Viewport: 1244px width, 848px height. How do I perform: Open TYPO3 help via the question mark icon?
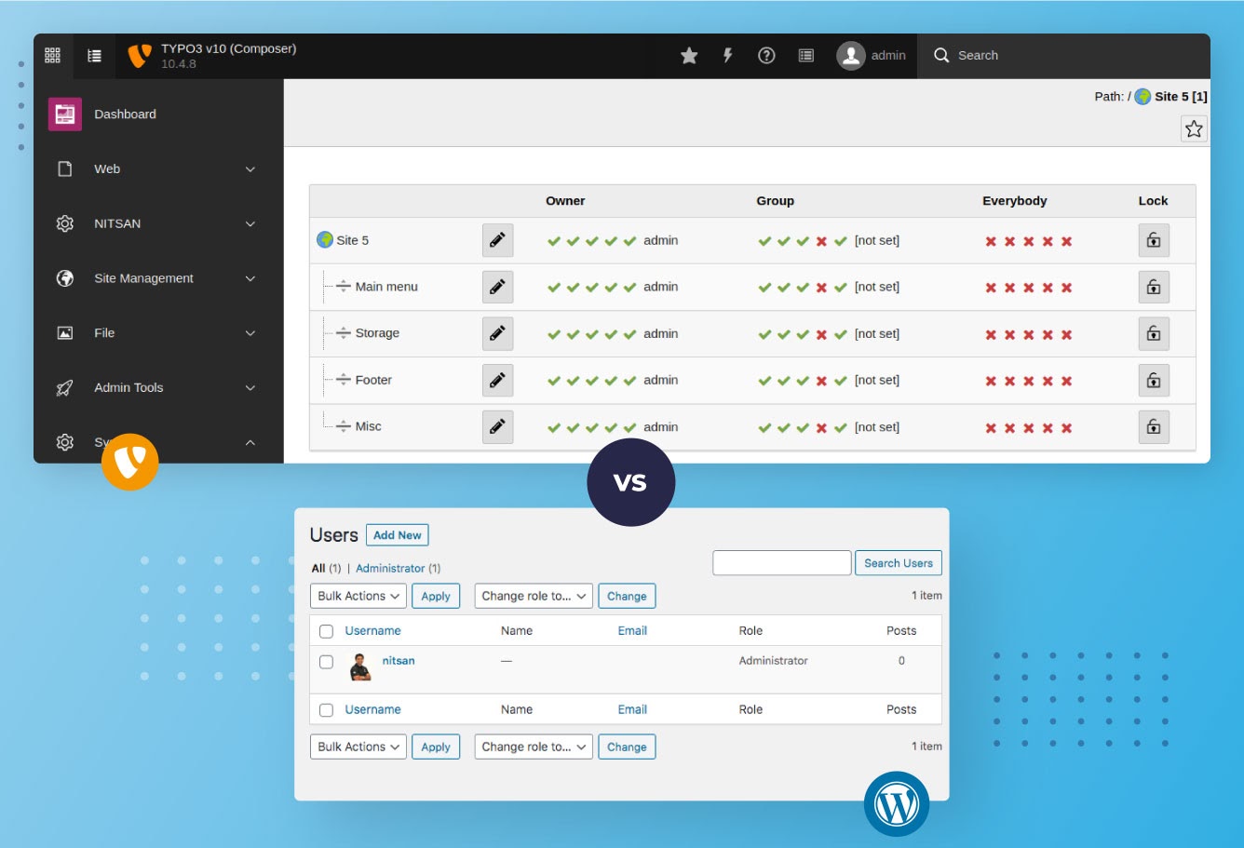(765, 55)
